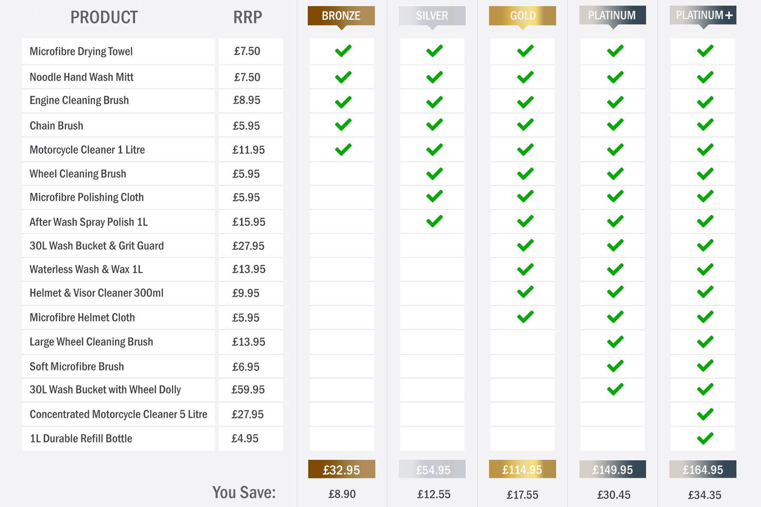Select the Platinum package header

click(x=612, y=16)
